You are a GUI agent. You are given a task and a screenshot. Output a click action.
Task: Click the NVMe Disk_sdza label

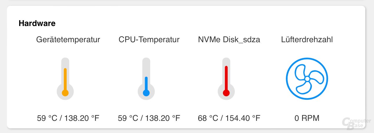[x=229, y=40]
